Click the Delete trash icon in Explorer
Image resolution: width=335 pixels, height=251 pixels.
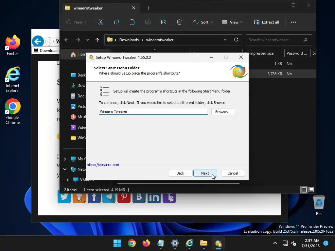pos(179,22)
